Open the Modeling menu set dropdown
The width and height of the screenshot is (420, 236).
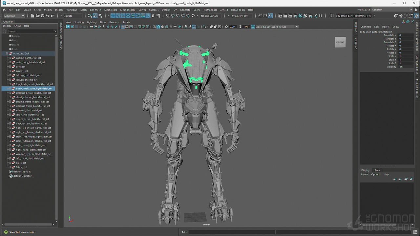point(14,16)
